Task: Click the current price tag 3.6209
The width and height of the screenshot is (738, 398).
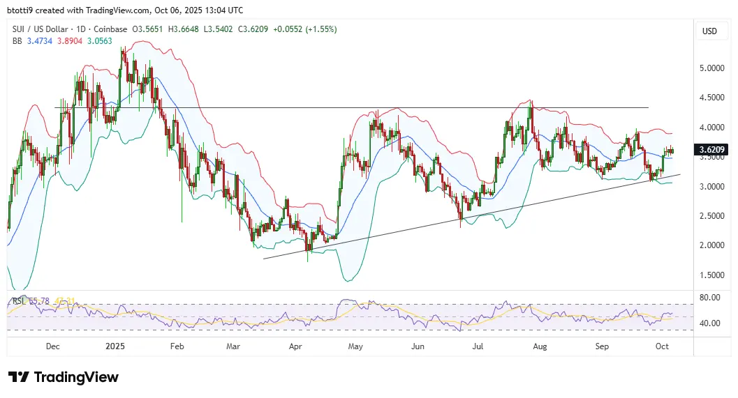Action: click(712, 149)
